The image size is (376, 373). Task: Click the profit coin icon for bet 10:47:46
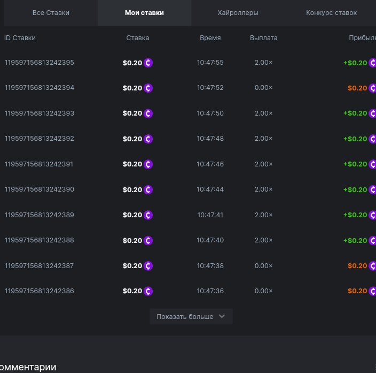tap(372, 164)
